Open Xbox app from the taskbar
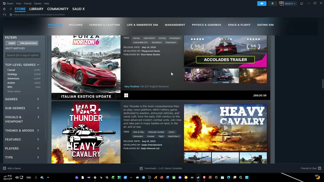The width and height of the screenshot is (324, 182). coord(174,177)
